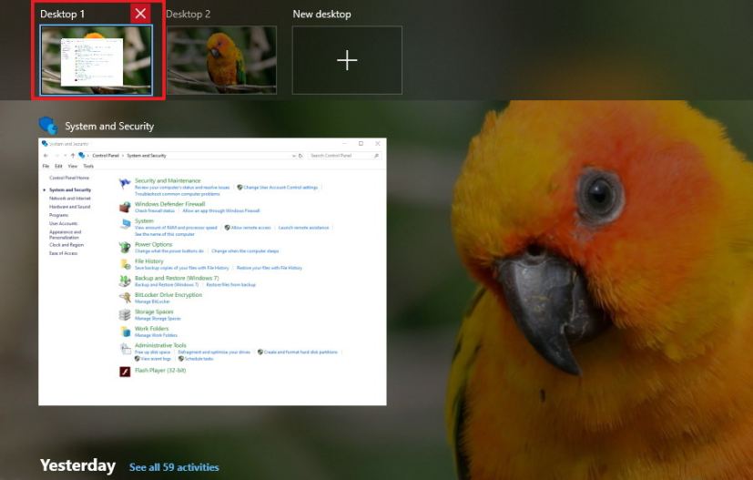
Task: Click the BitLocker Drive Encryption key icon
Action: coord(125,298)
